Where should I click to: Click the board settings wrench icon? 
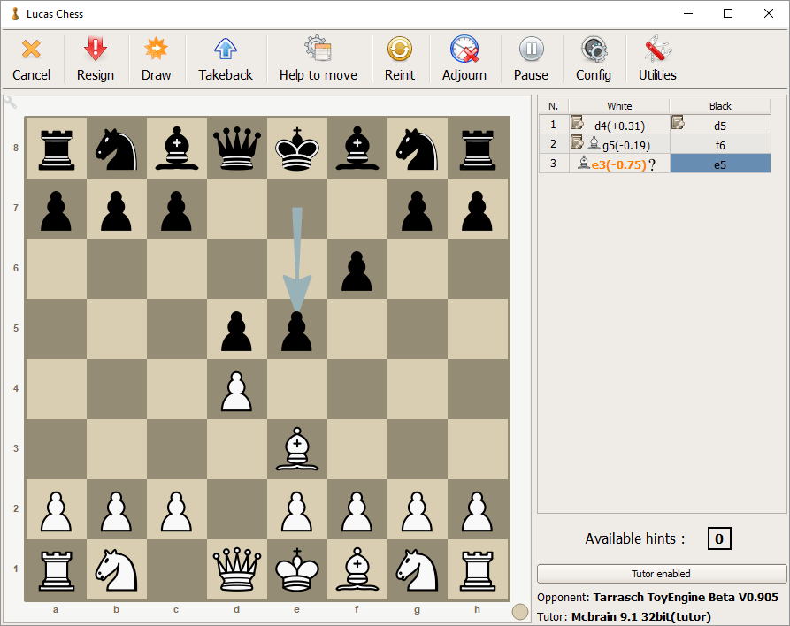[x=10, y=102]
